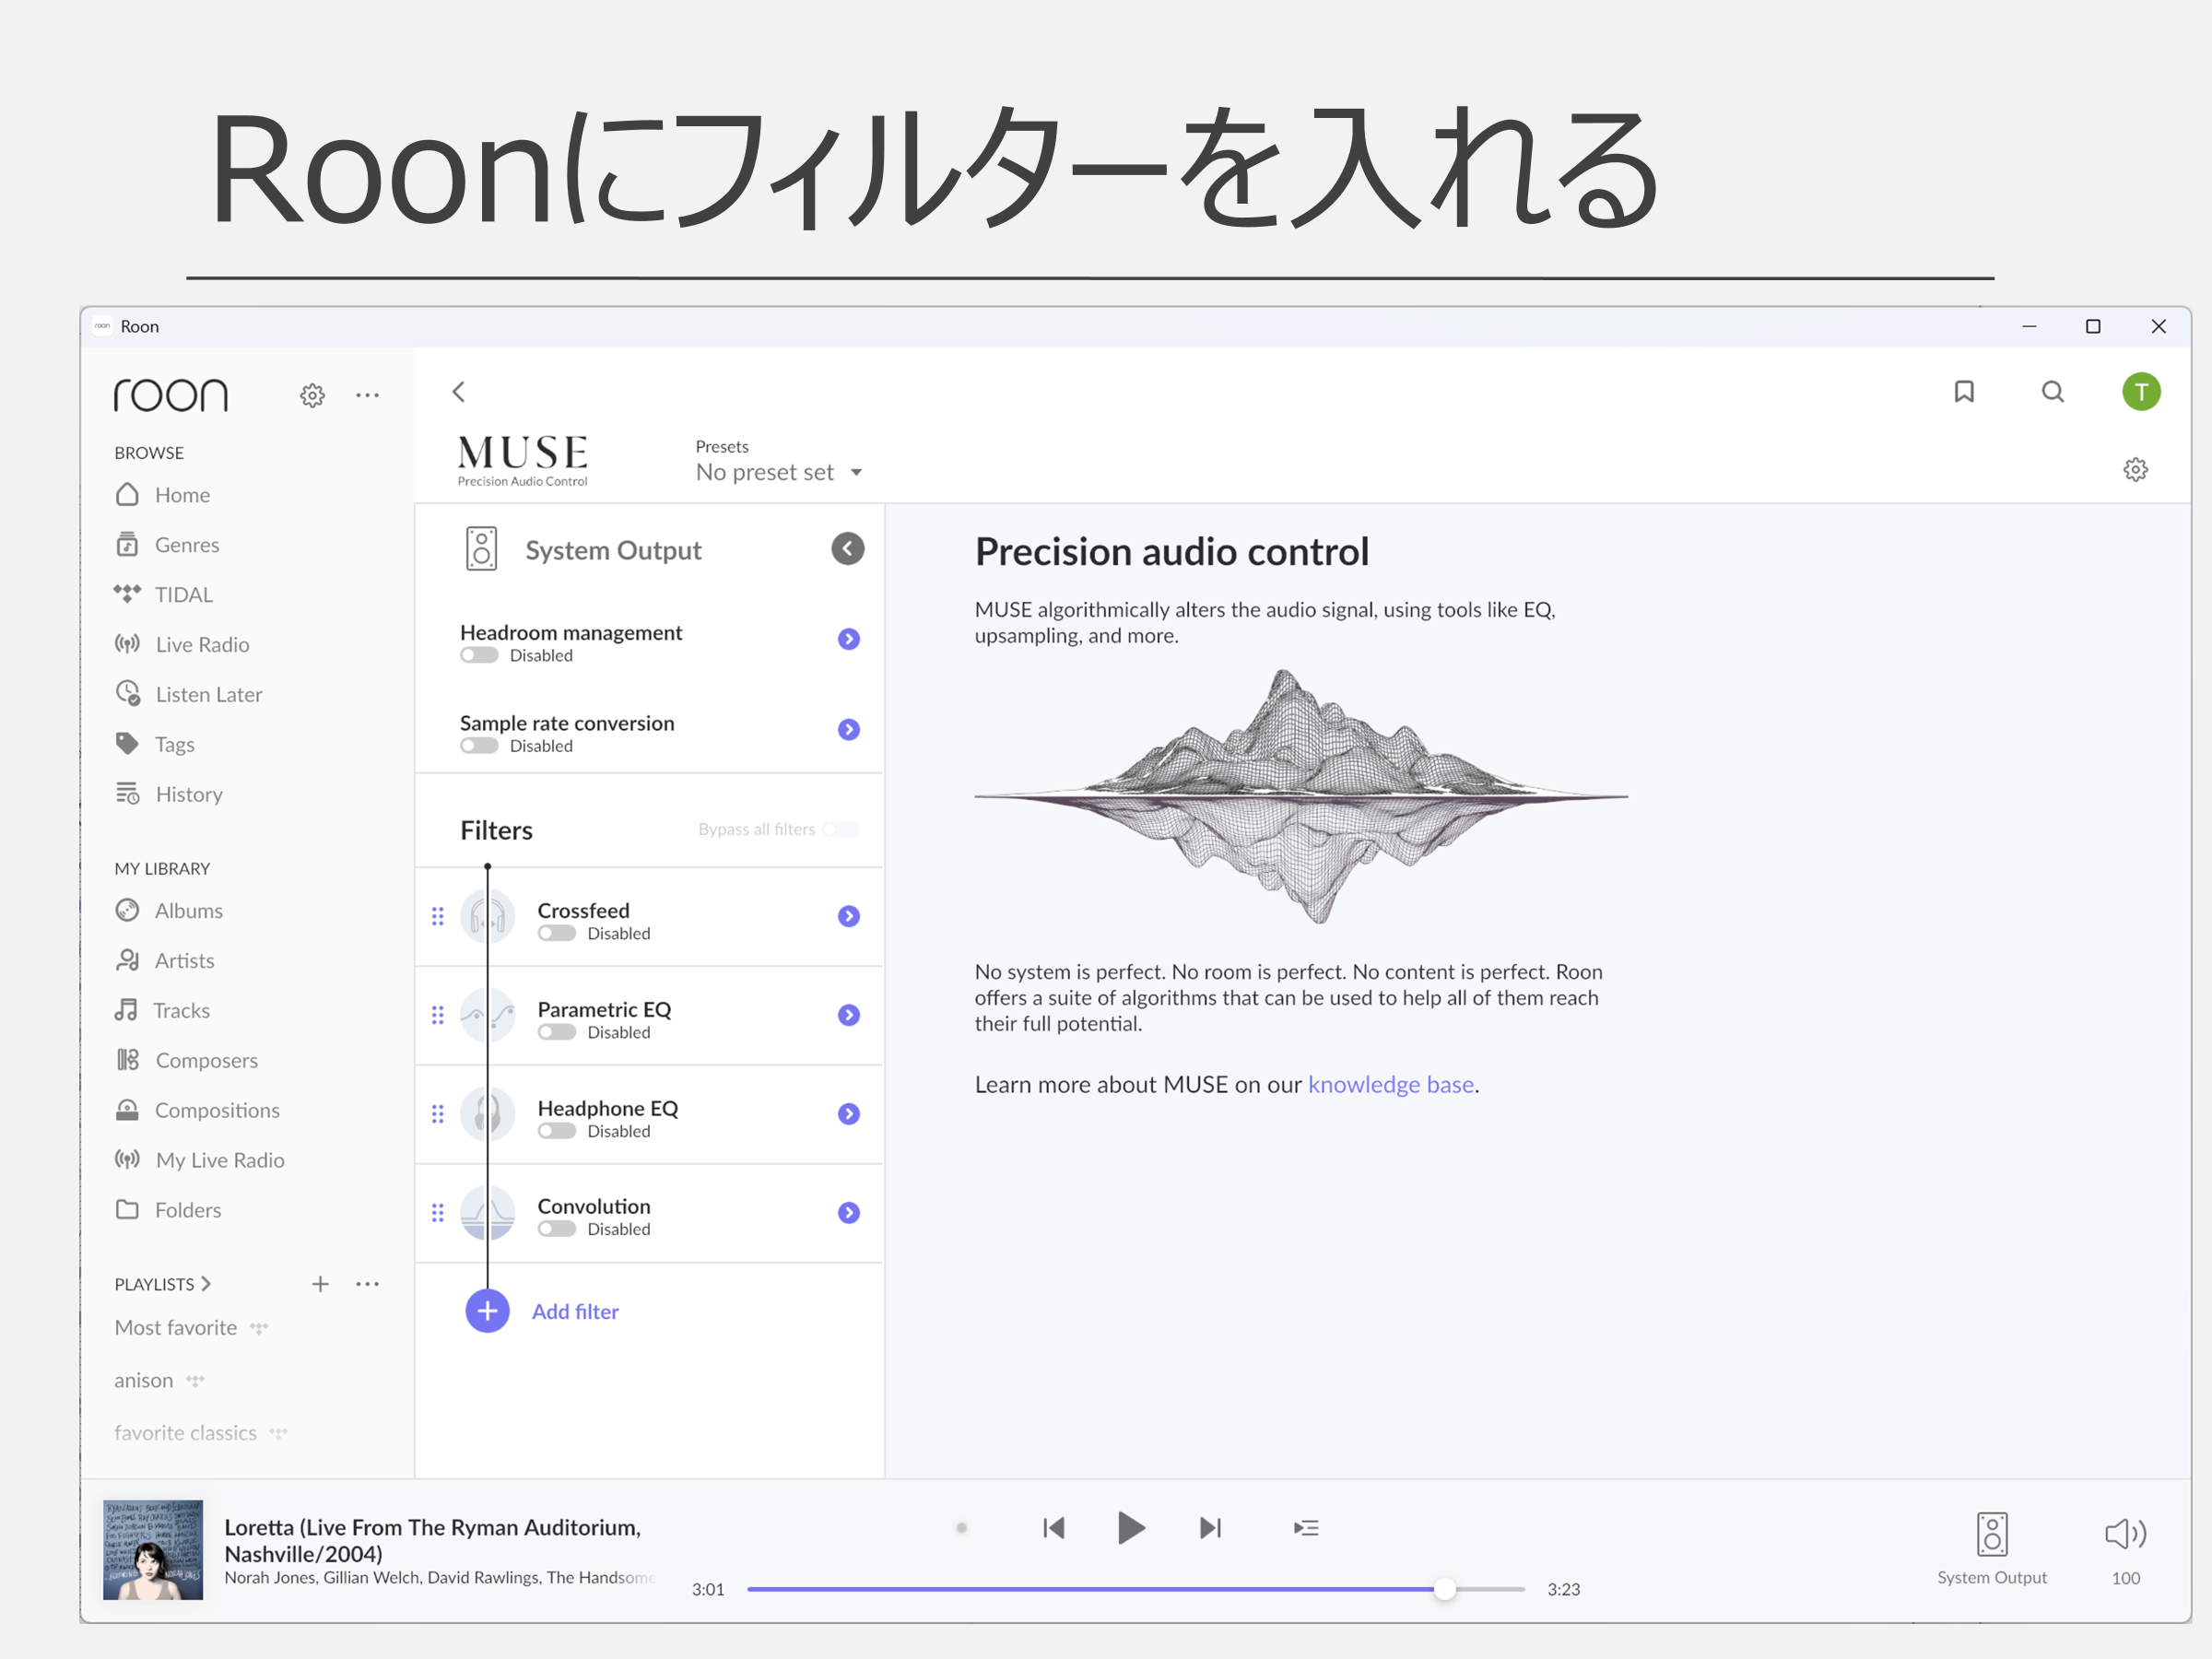Image resolution: width=2212 pixels, height=1659 pixels.
Task: Collapse System Output panel chevron
Action: (x=847, y=549)
